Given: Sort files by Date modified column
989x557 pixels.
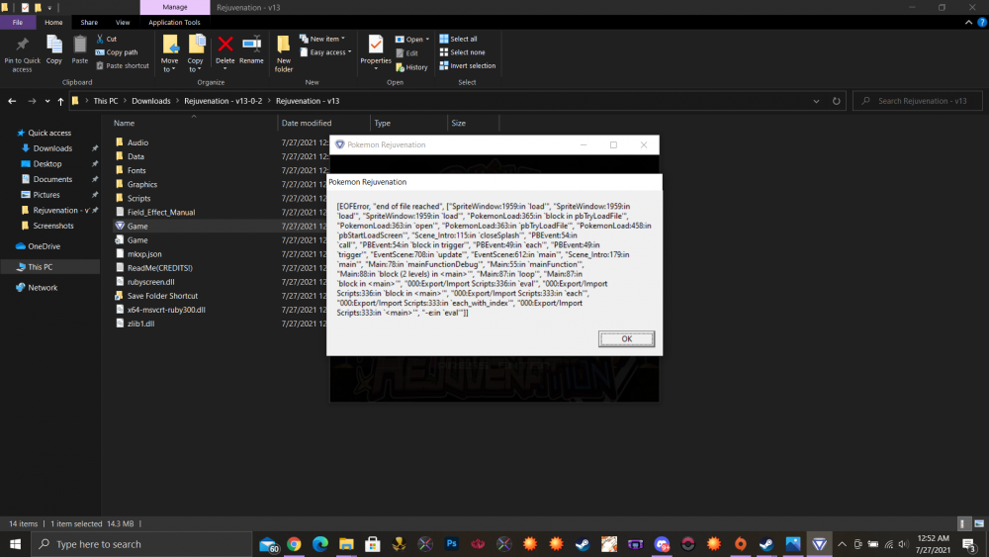Looking at the screenshot, I should (307, 124).
